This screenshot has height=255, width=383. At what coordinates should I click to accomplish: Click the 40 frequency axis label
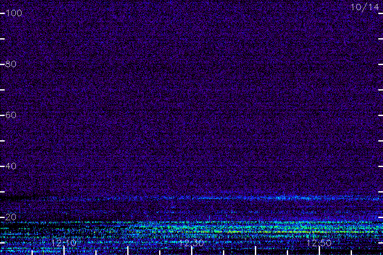[x=11, y=166]
